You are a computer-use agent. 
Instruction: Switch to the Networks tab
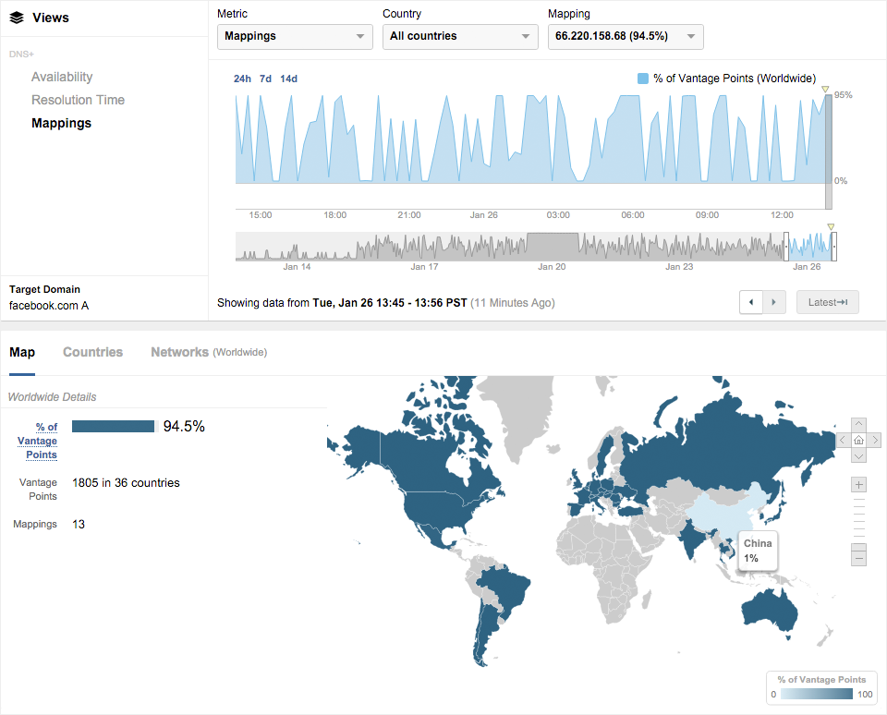click(x=179, y=352)
